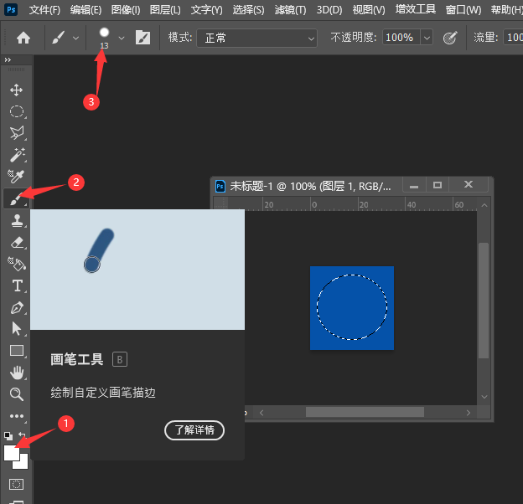523x504 pixels.
Task: Select the Clone Stamp tool
Action: 17,220
